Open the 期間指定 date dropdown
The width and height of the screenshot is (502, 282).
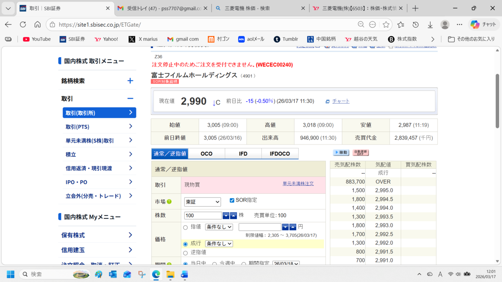click(x=286, y=264)
